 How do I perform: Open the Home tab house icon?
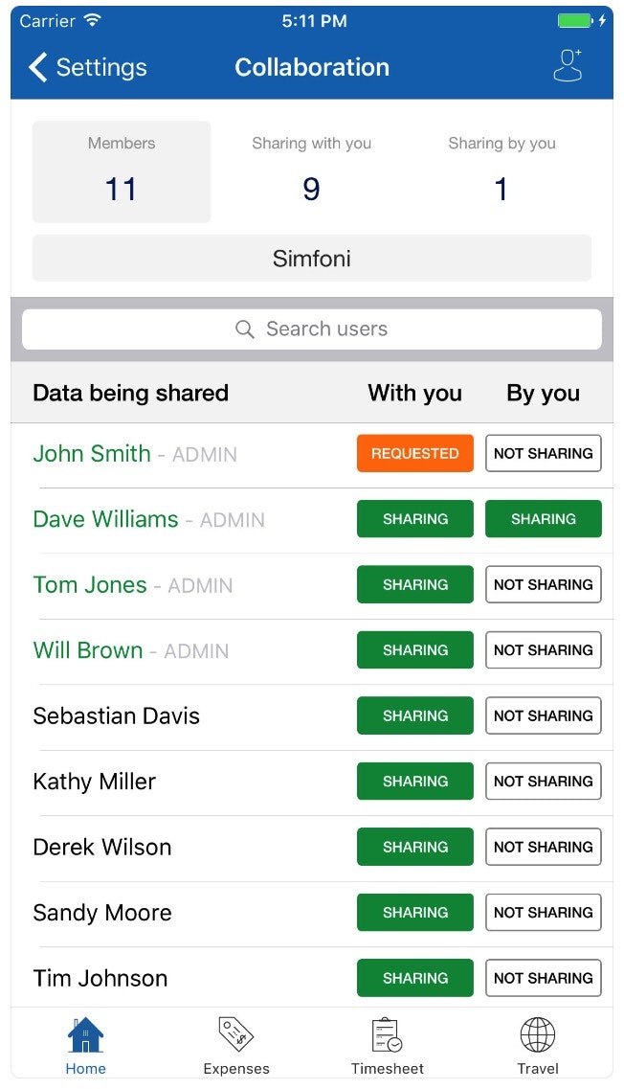85,1035
